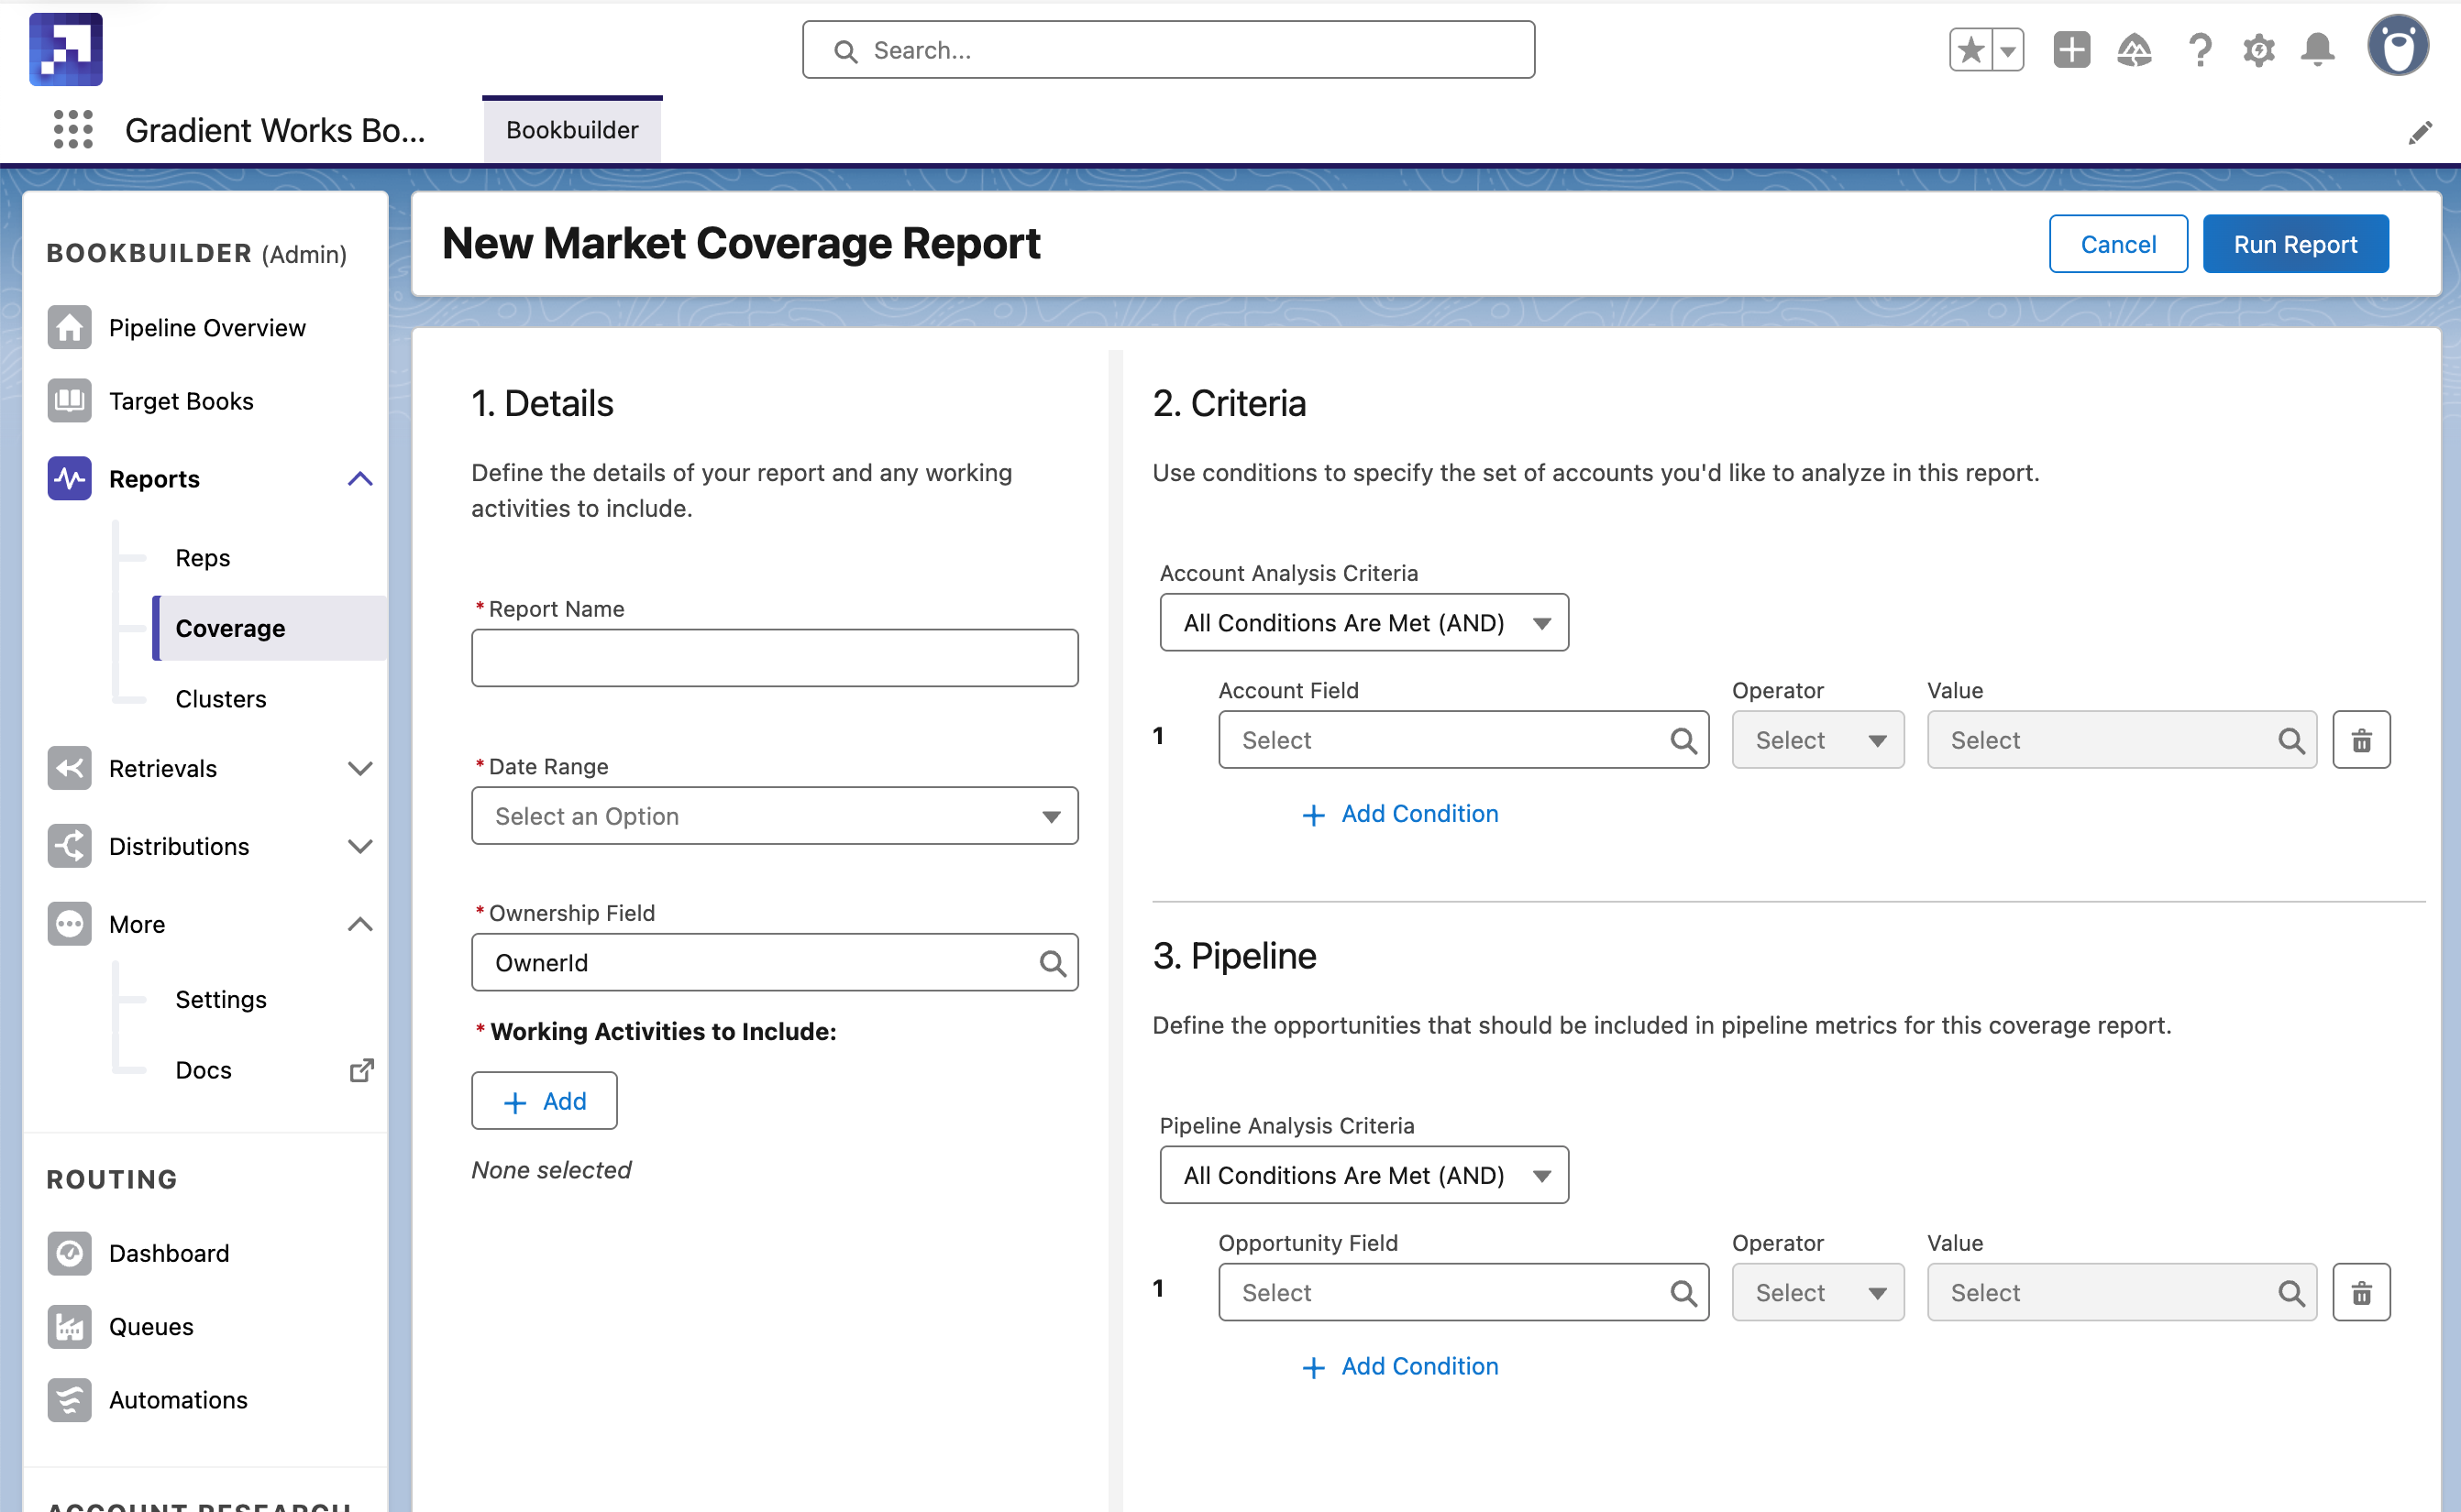Screen dimensions: 2461x1512
Task: Open Clusters under Reports
Action: point(221,699)
